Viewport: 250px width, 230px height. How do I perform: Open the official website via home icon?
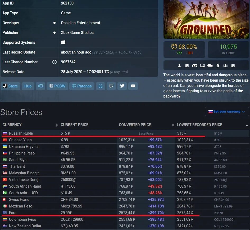[101, 86]
